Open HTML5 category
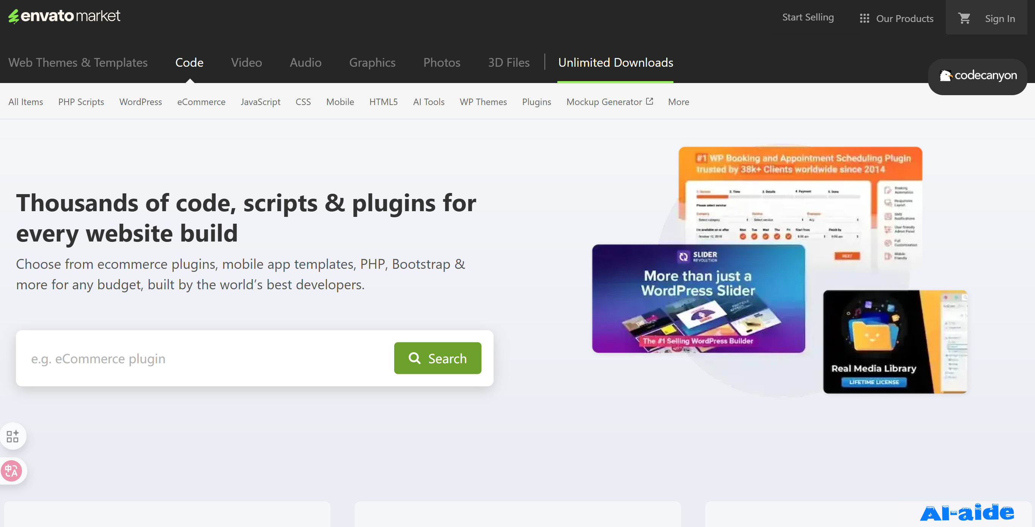 383,102
